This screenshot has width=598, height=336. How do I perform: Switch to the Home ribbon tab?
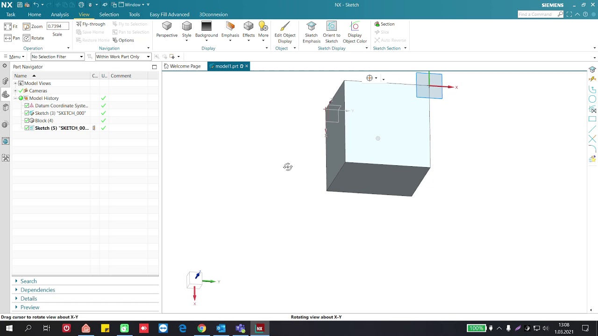[x=35, y=14]
